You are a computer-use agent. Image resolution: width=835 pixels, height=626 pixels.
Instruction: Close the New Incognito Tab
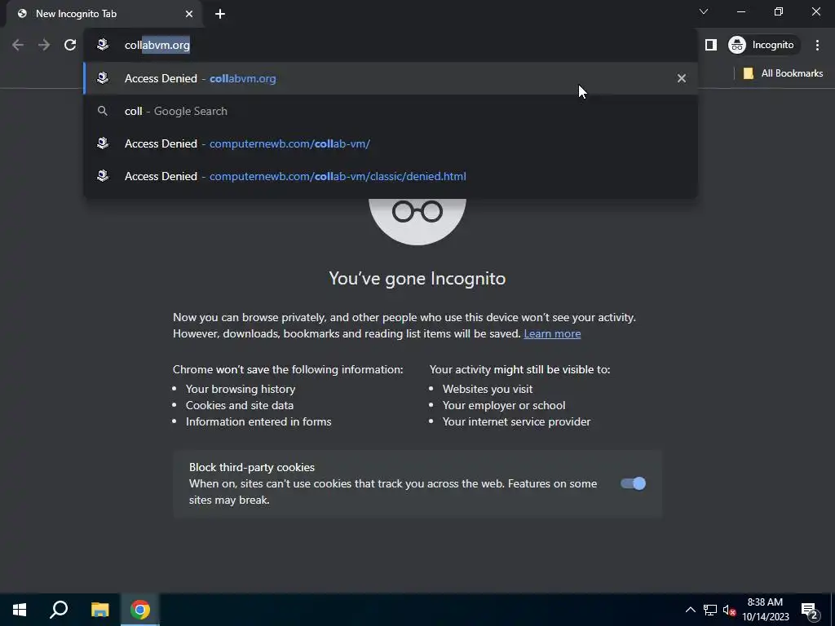pyautogui.click(x=189, y=14)
